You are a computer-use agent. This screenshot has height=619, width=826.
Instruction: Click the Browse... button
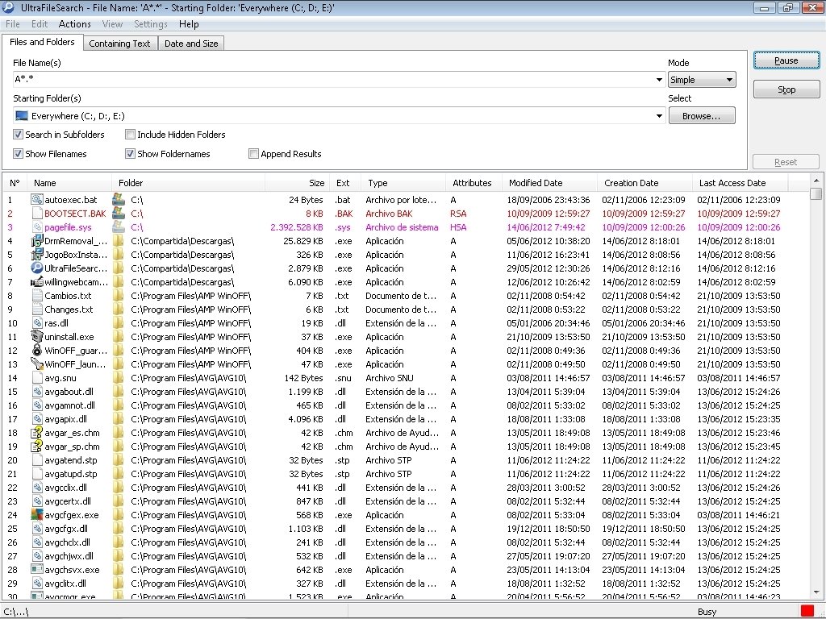[x=702, y=116]
